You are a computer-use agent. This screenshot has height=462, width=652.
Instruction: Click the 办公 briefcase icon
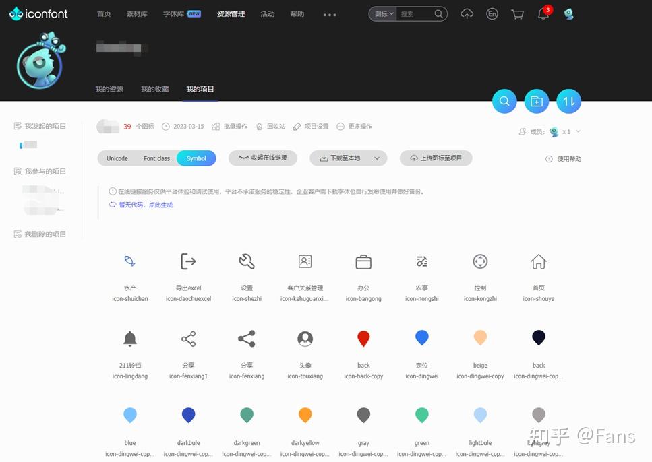363,261
